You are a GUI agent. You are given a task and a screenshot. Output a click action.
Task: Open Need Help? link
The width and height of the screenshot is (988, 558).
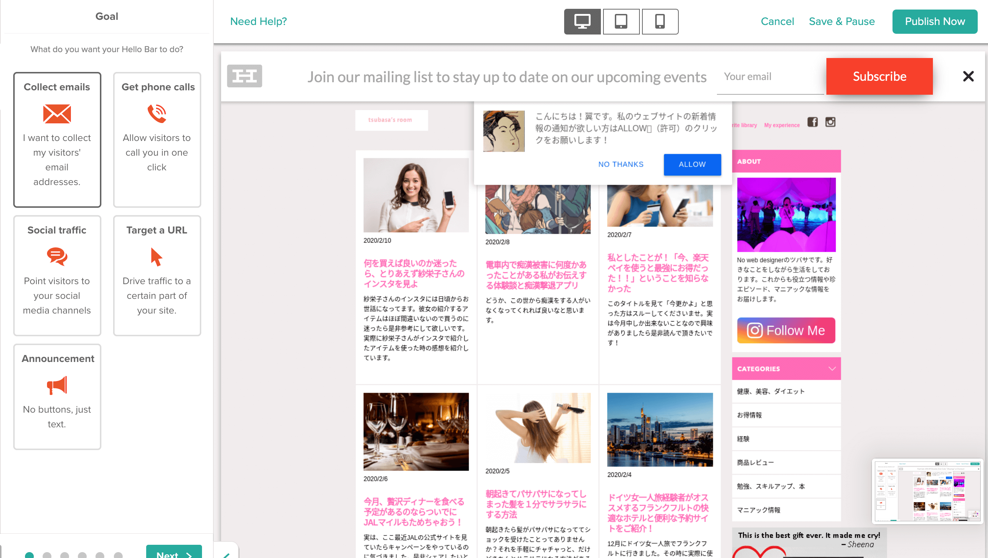coord(258,21)
